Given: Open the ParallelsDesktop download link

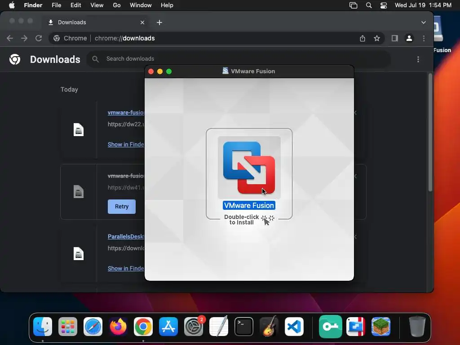Looking at the screenshot, I should pyautogui.click(x=126, y=236).
